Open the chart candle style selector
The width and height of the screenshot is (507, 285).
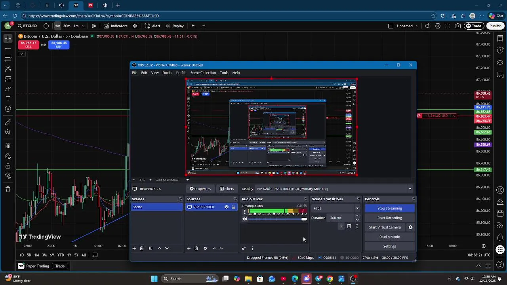click(94, 26)
